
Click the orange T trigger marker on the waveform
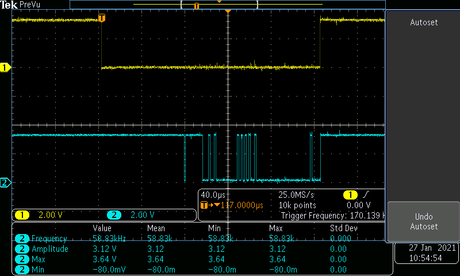point(102,18)
